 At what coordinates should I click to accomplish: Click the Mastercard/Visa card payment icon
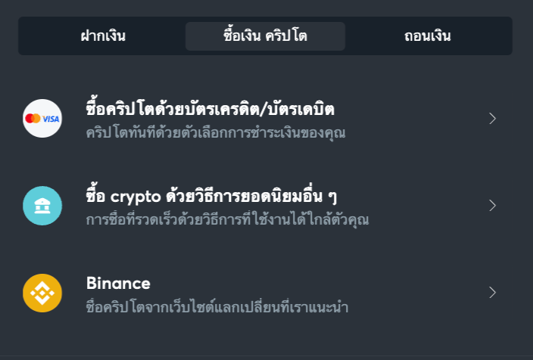coord(42,118)
